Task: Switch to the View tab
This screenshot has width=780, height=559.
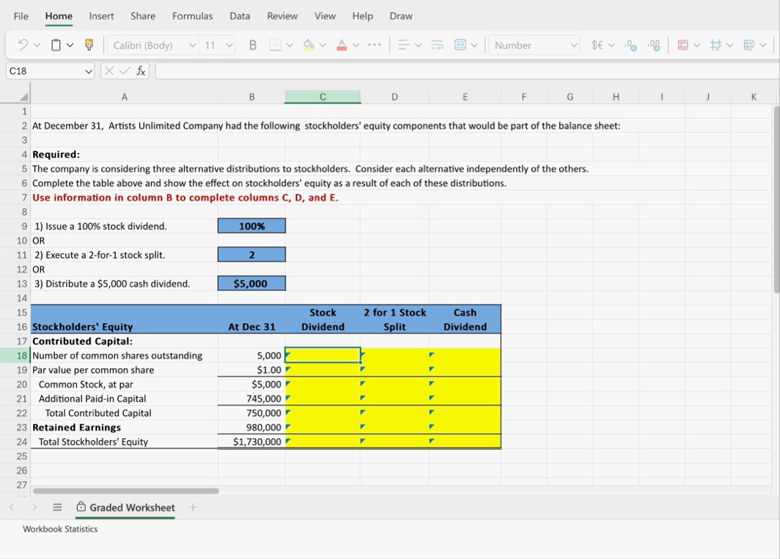Action: coord(325,16)
